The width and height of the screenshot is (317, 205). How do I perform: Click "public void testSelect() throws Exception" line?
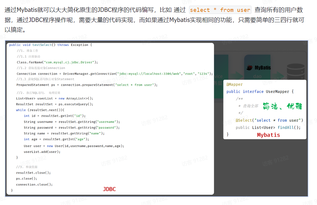51,45
